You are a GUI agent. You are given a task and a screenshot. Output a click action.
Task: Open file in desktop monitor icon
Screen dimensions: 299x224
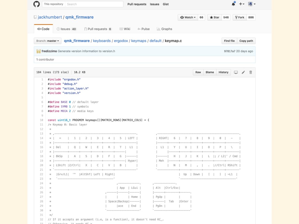[x=236, y=72]
